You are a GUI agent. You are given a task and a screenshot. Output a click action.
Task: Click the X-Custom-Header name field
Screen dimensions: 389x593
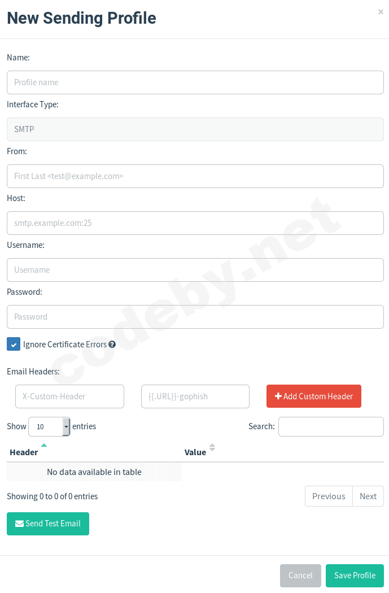pyautogui.click(x=69, y=396)
